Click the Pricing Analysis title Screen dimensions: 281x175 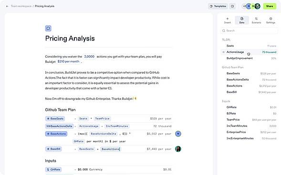click(70, 39)
